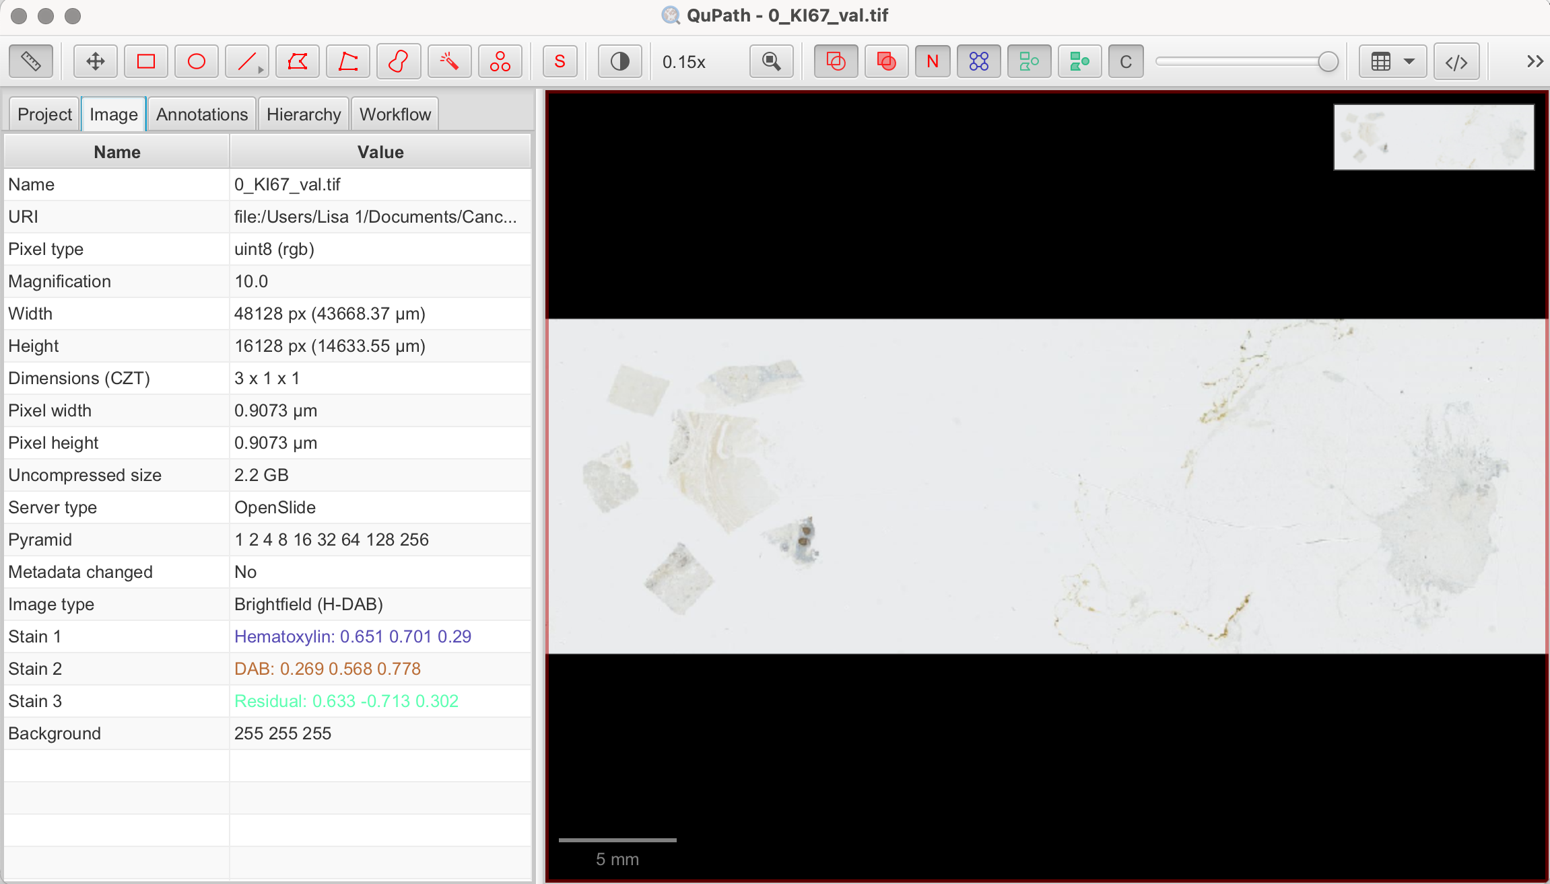The image size is (1550, 884).
Task: Select the Wand tool
Action: (x=449, y=62)
